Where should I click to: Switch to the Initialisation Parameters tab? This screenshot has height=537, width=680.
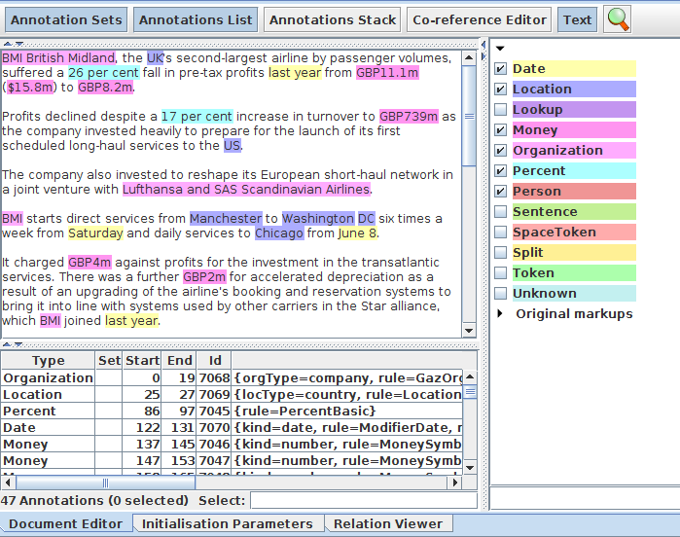[x=228, y=523]
